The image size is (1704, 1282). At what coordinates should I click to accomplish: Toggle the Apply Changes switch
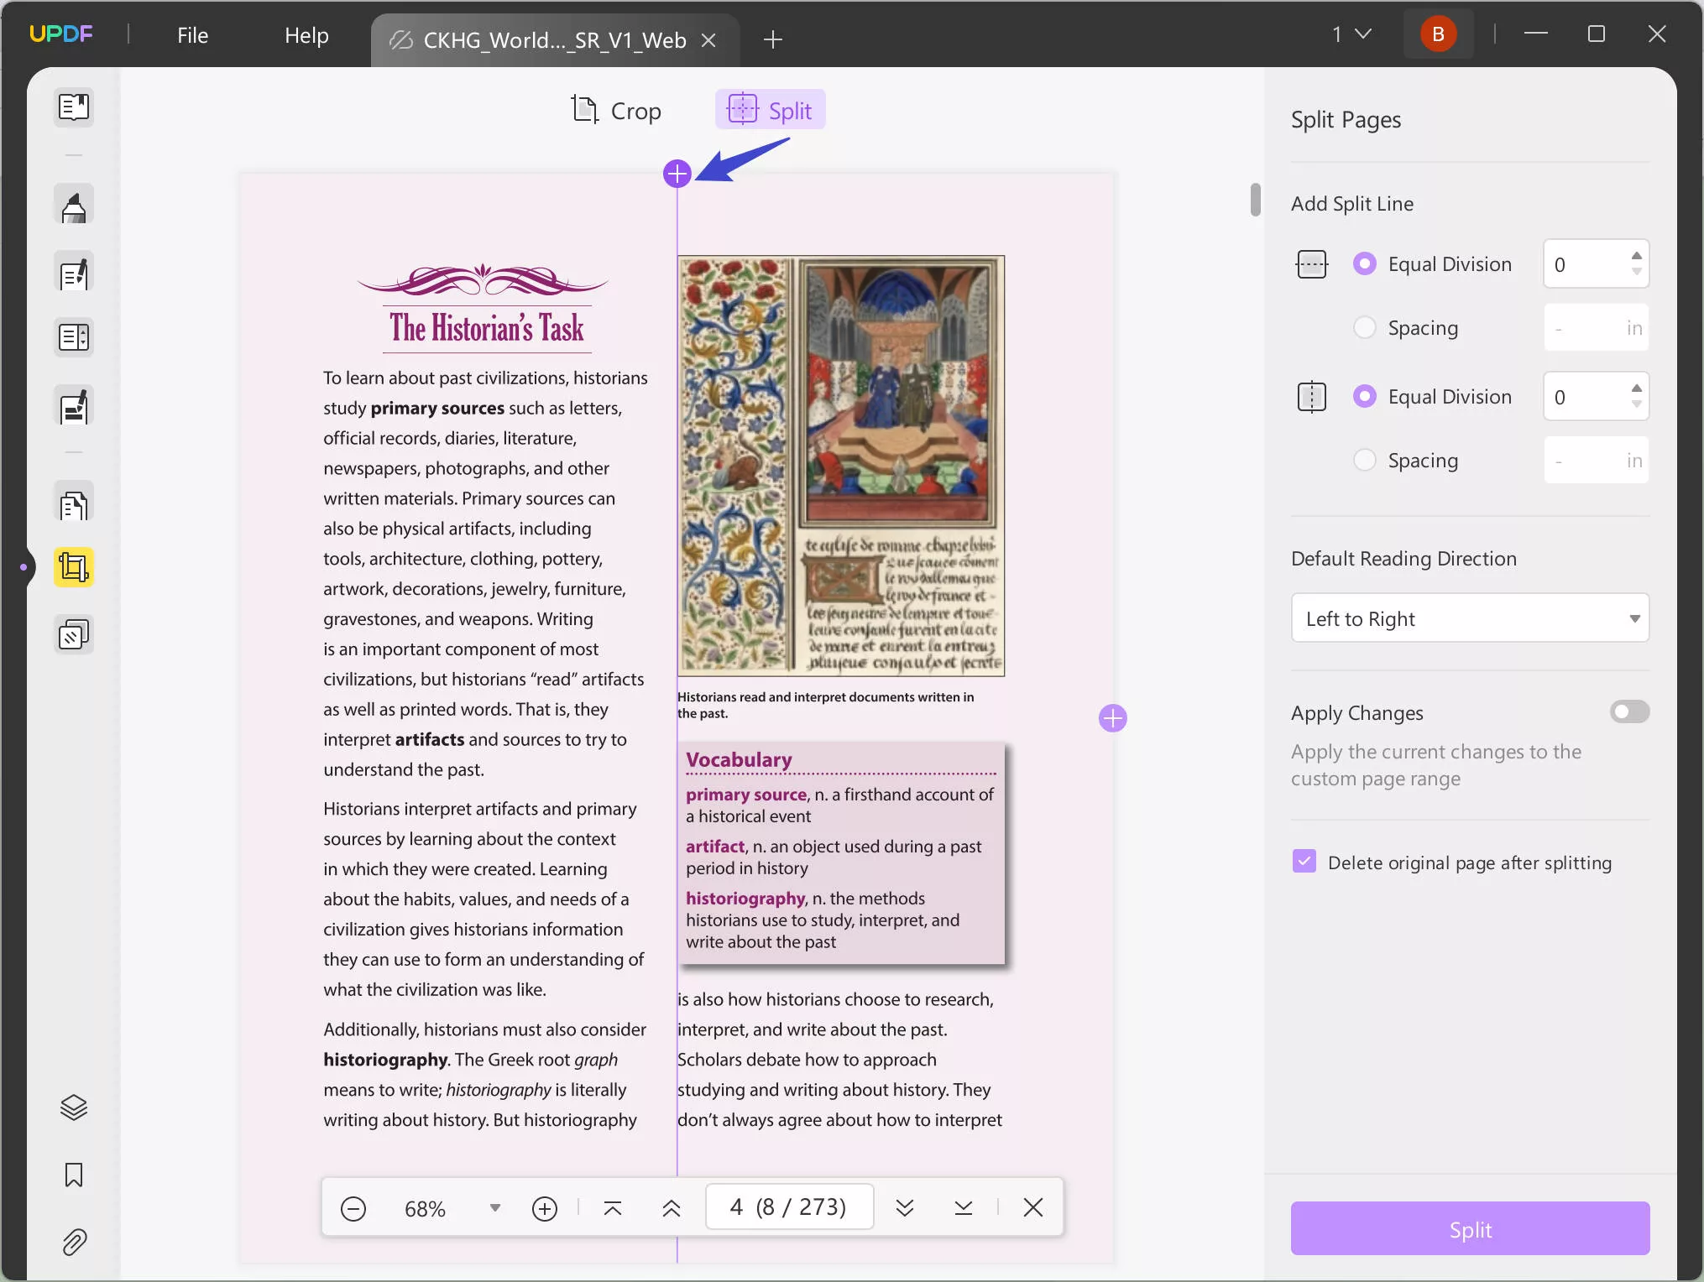(1629, 712)
